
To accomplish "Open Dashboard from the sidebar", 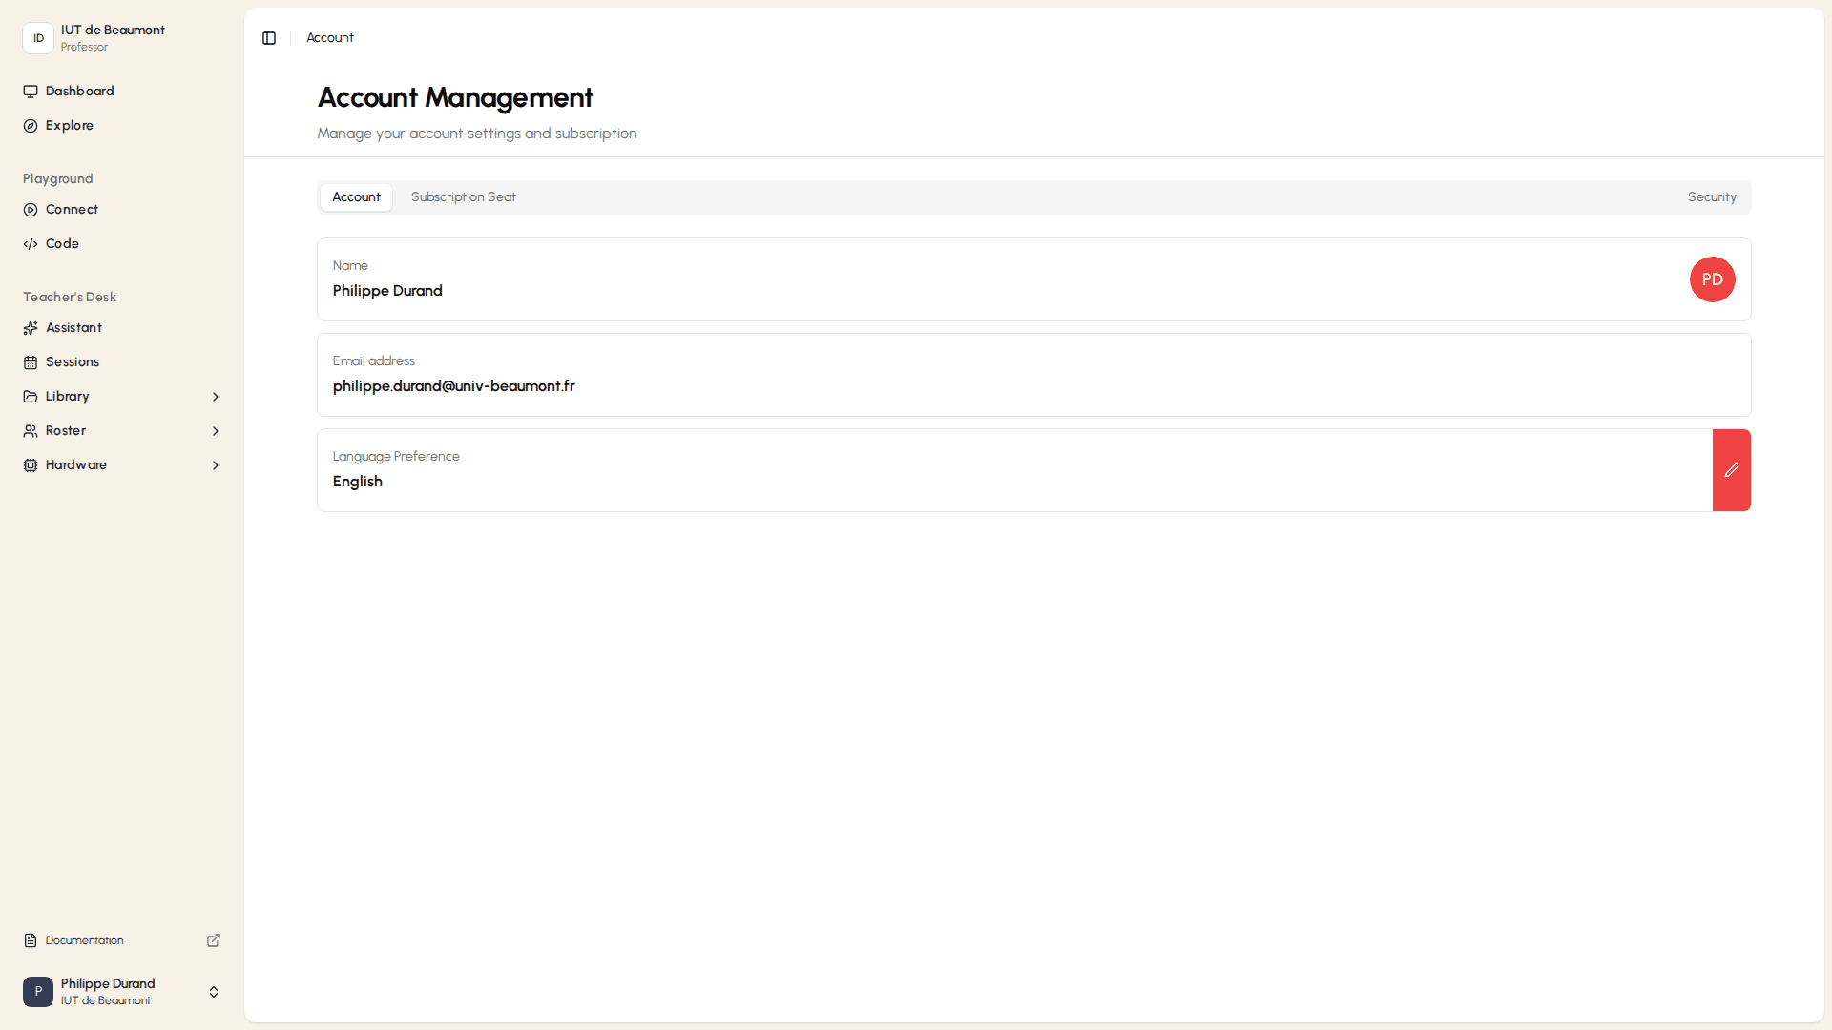I will click(x=122, y=92).
